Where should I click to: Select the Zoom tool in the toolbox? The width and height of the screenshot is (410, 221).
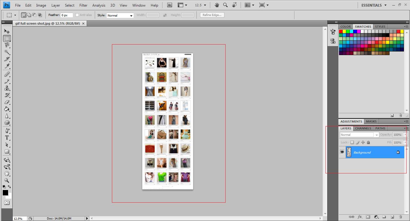tap(7, 181)
